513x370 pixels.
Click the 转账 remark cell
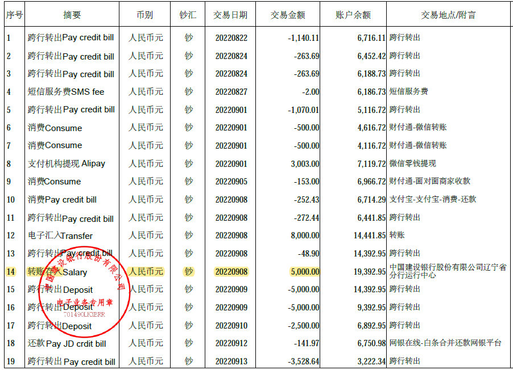(397, 235)
